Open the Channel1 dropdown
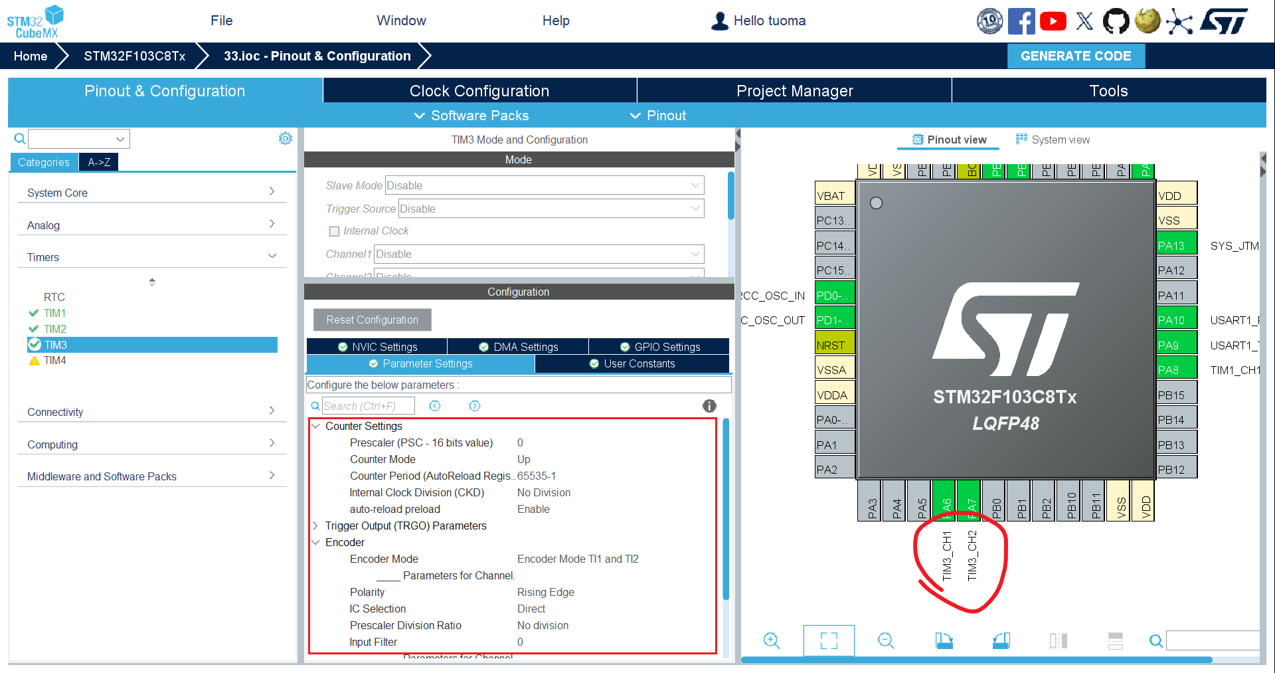The height and width of the screenshot is (673, 1275). [539, 254]
